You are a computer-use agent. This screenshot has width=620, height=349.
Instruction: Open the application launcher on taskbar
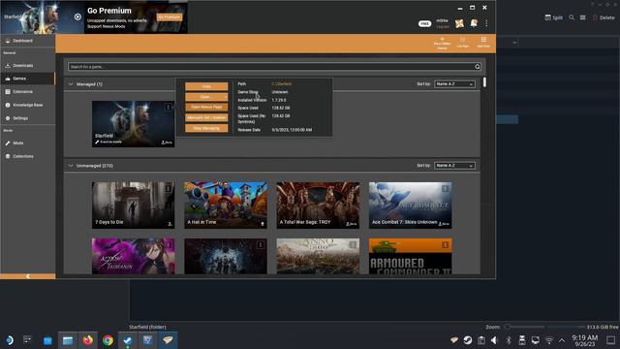9,340
